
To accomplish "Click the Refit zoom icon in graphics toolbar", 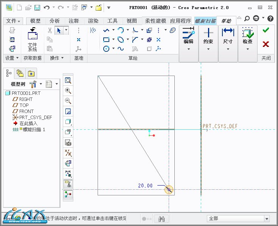I will pos(68,80).
